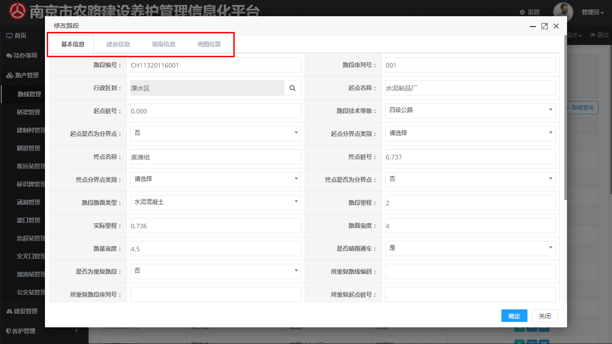This screenshot has width=612, height=344.
Task: Click the search icon beside 行政区划
Action: point(293,88)
